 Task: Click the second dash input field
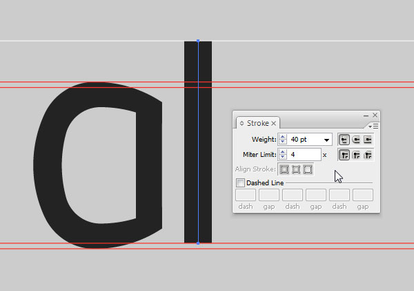point(293,195)
